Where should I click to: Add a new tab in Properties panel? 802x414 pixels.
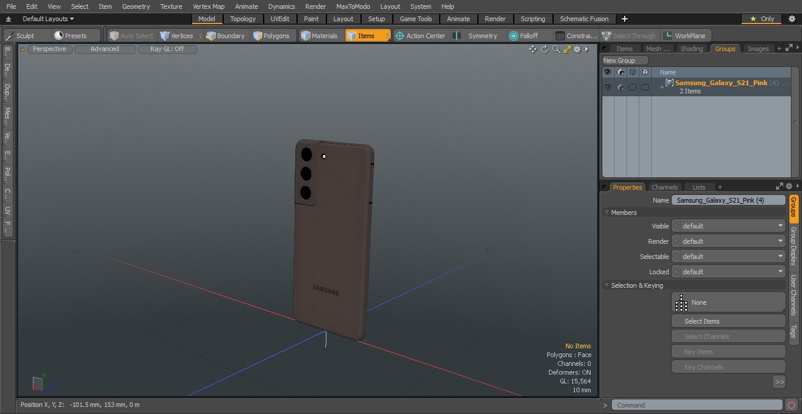point(720,187)
